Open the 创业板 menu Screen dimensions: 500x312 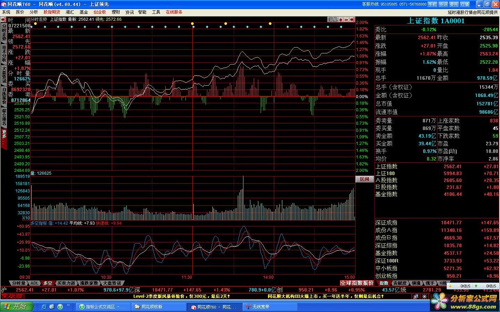point(100,12)
